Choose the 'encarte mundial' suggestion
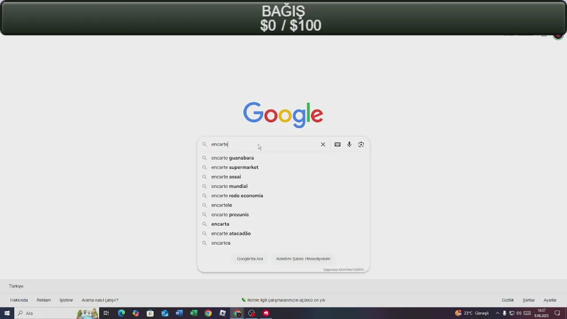Viewport: 567px width, 319px height. 283,186
